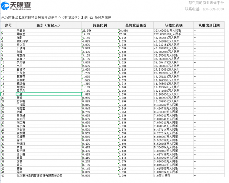The image size is (229, 183).
Task: Select the 北京联持志同管理咨询有限责任公司 cell
Action: 48,175
